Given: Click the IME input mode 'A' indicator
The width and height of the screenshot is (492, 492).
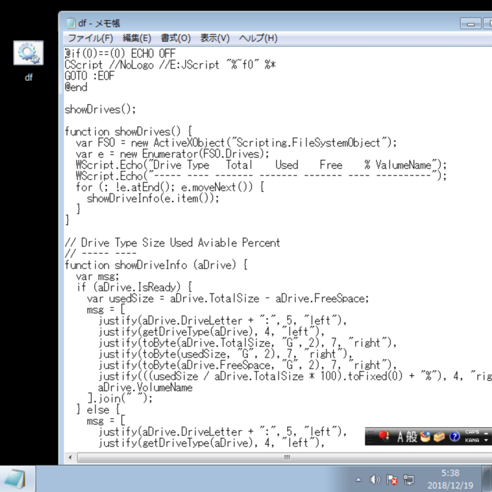Looking at the screenshot, I should pyautogui.click(x=400, y=437).
